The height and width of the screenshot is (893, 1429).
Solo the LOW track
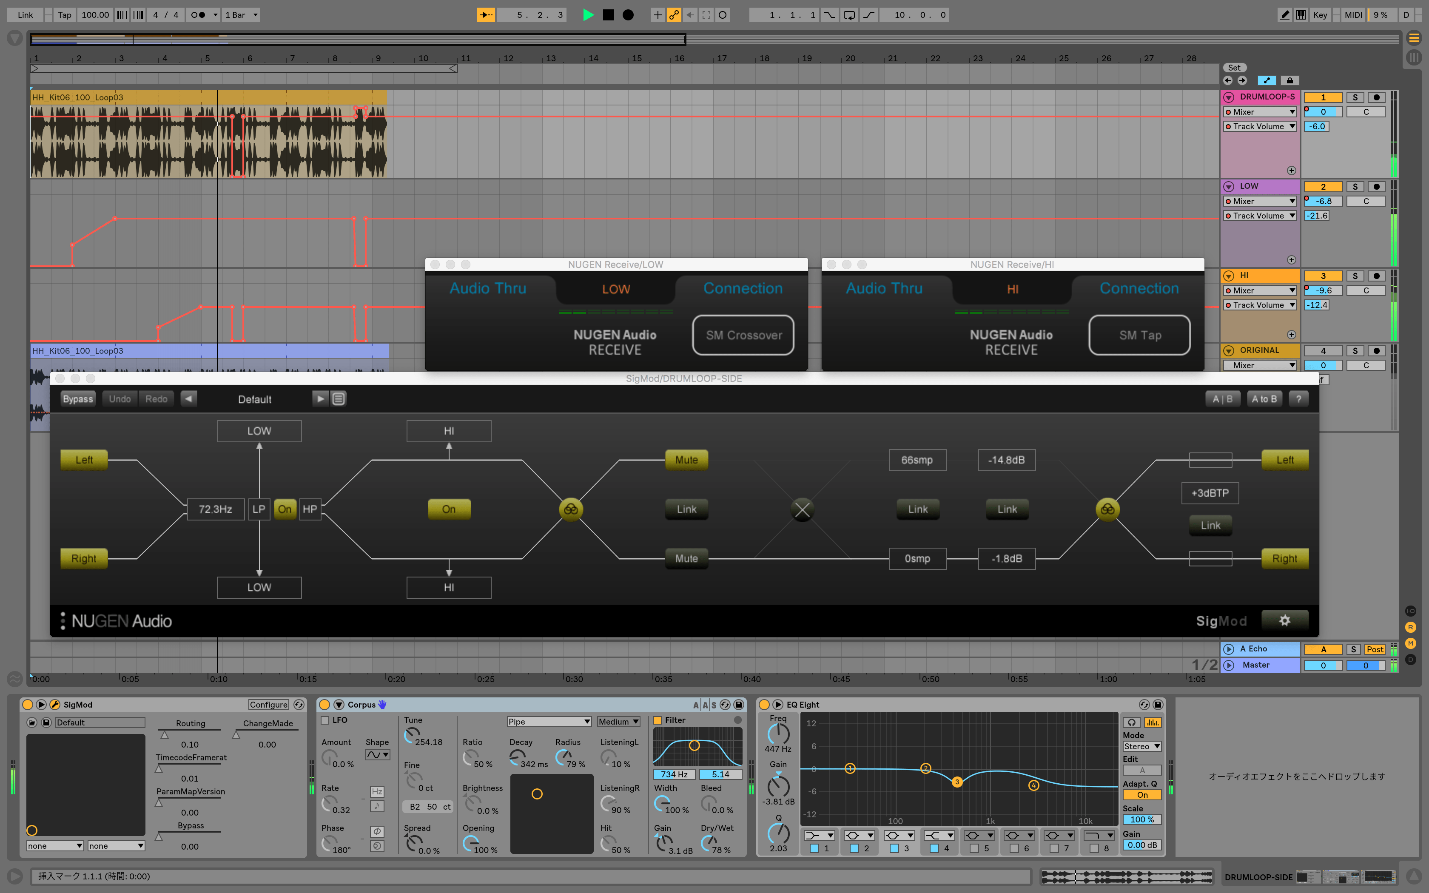click(x=1355, y=187)
